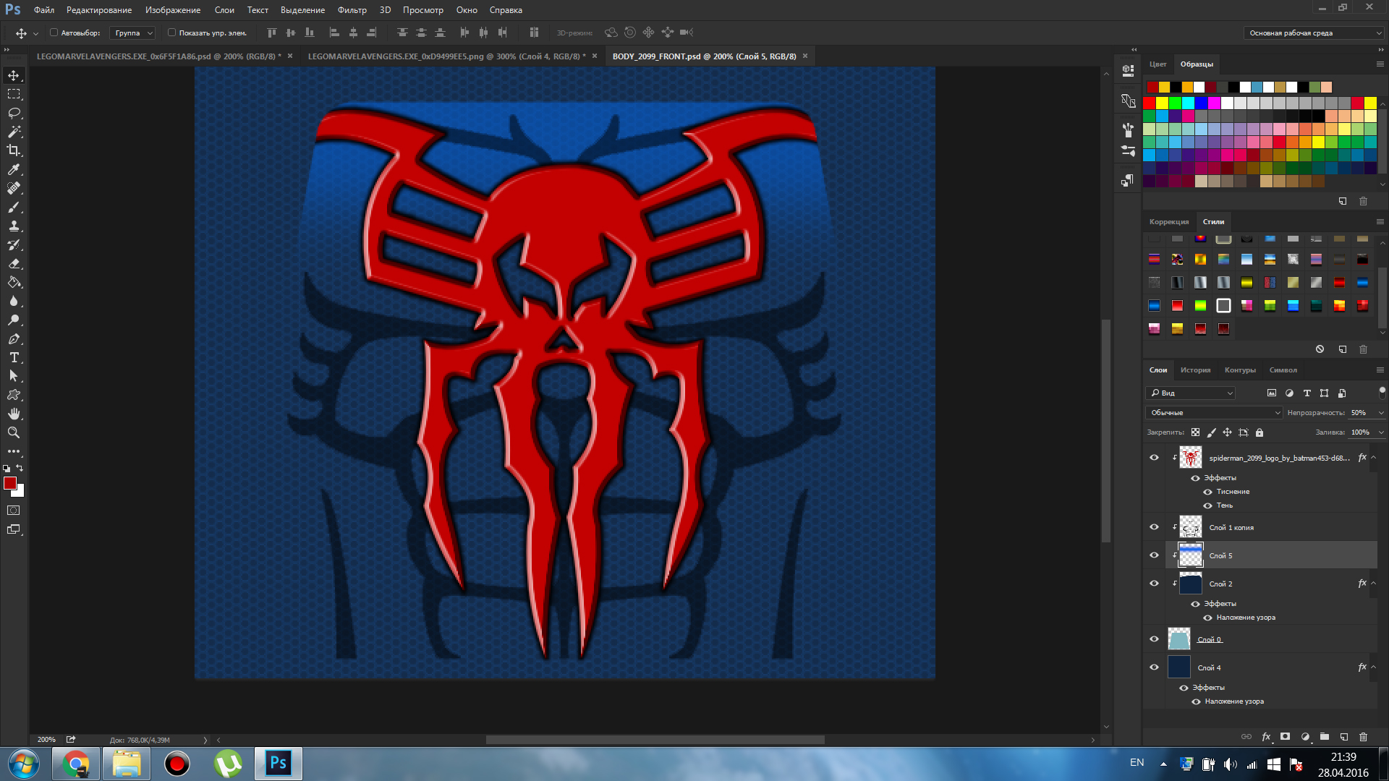The height and width of the screenshot is (781, 1389).
Task: Select the Crop tool
Action: pos(14,150)
